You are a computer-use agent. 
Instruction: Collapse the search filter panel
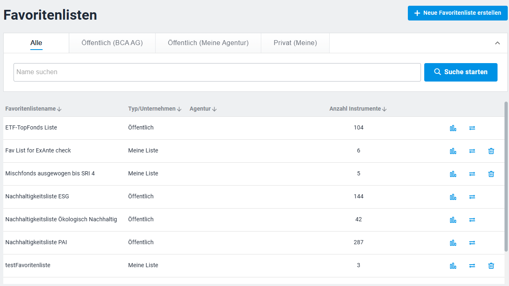[498, 43]
